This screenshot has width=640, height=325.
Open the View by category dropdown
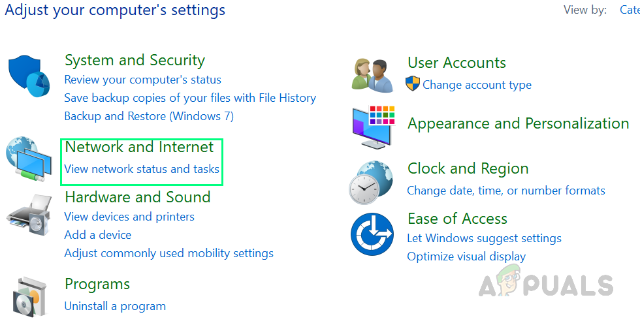(x=629, y=10)
